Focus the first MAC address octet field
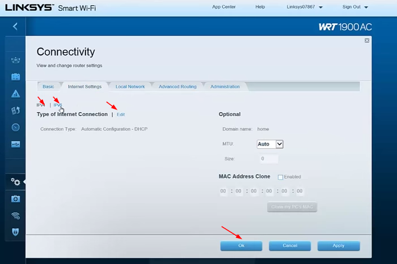This screenshot has height=264, width=397. pos(223,191)
